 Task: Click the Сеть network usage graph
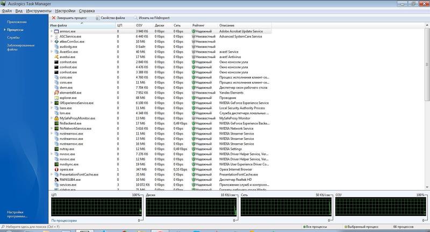(x=286, y=207)
